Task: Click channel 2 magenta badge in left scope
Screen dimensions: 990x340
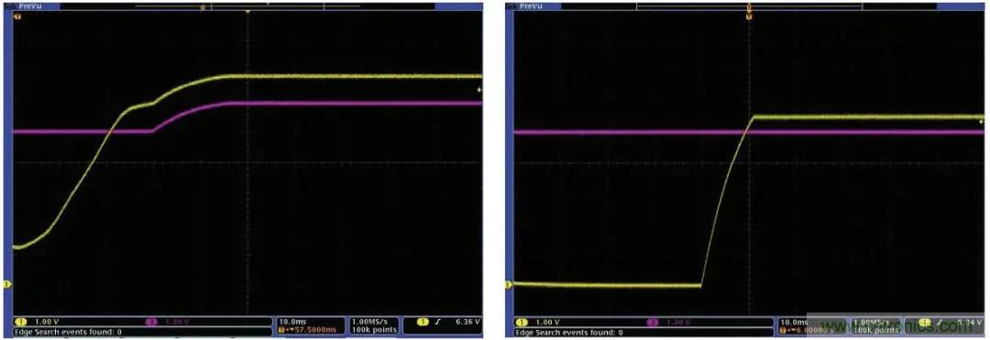Action: (x=152, y=322)
